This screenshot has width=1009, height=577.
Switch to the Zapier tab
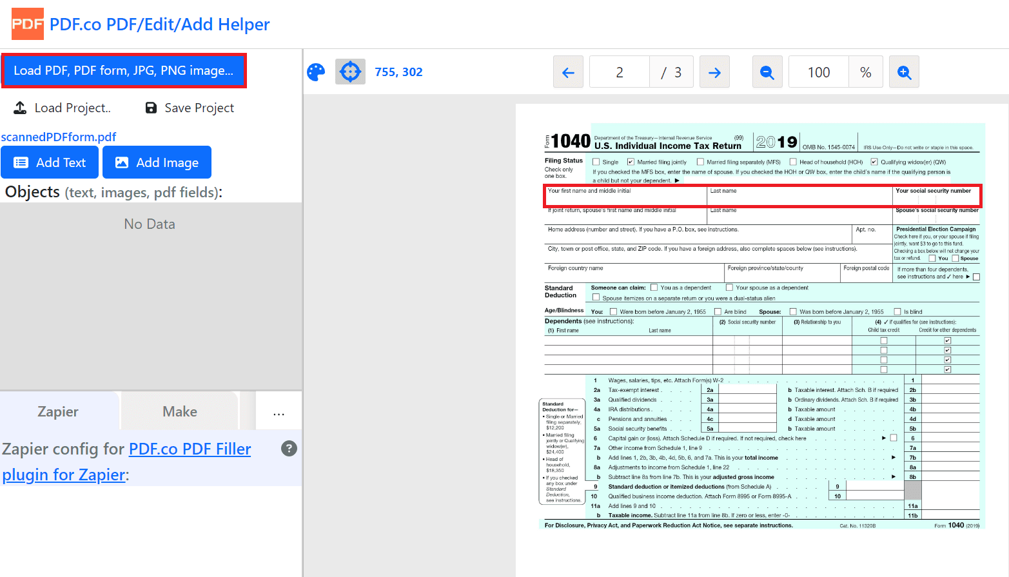click(58, 412)
